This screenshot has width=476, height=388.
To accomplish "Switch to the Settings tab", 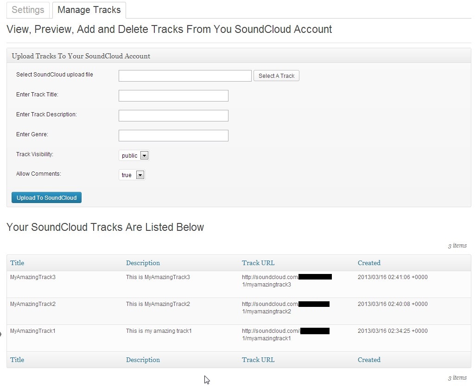I will click(28, 10).
